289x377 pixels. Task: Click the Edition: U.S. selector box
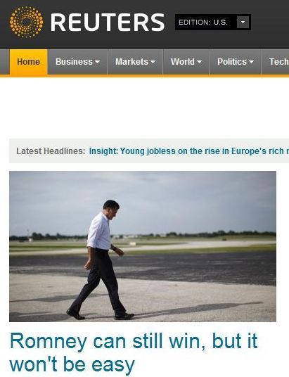coord(213,22)
